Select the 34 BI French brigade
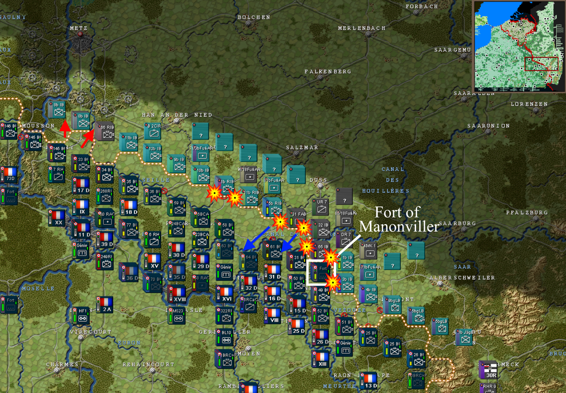 click(x=105, y=174)
